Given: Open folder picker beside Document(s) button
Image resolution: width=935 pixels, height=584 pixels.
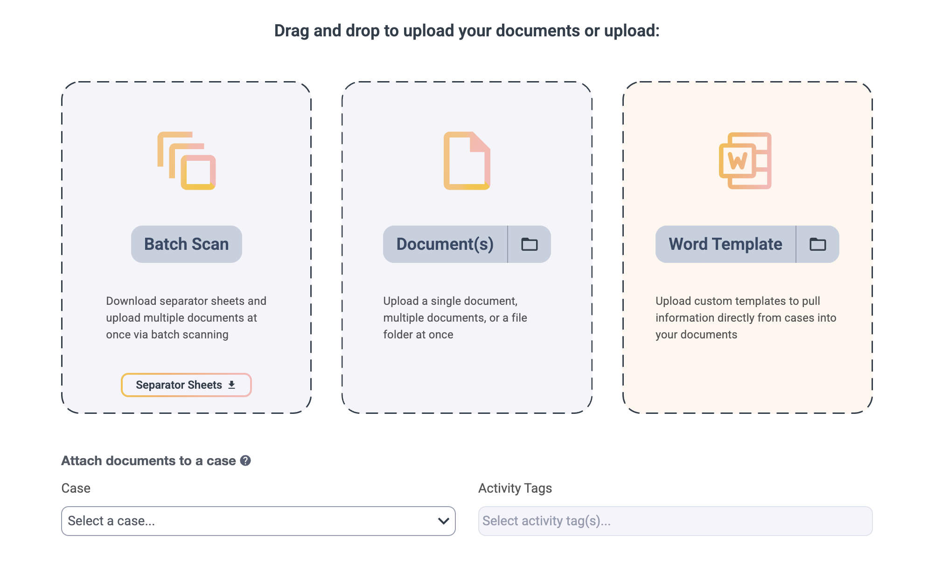Looking at the screenshot, I should click(x=530, y=244).
